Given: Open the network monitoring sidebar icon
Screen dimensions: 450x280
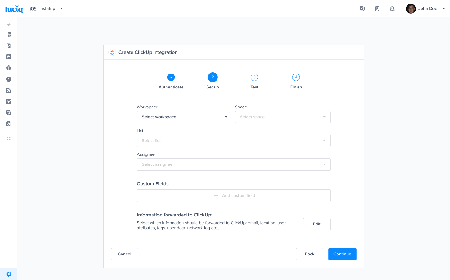Looking at the screenshot, I should pos(8,102).
